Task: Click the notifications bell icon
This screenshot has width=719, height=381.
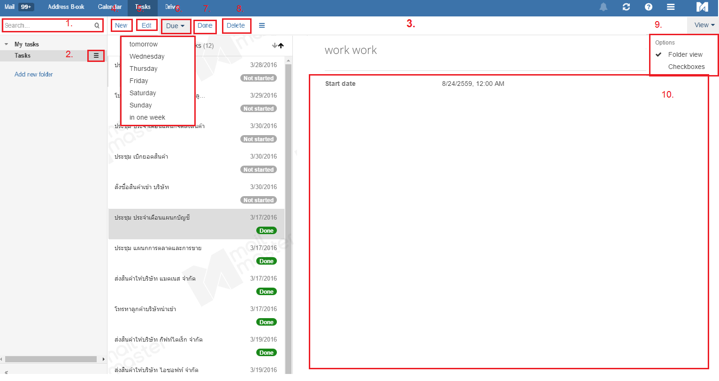Action: 604,7
